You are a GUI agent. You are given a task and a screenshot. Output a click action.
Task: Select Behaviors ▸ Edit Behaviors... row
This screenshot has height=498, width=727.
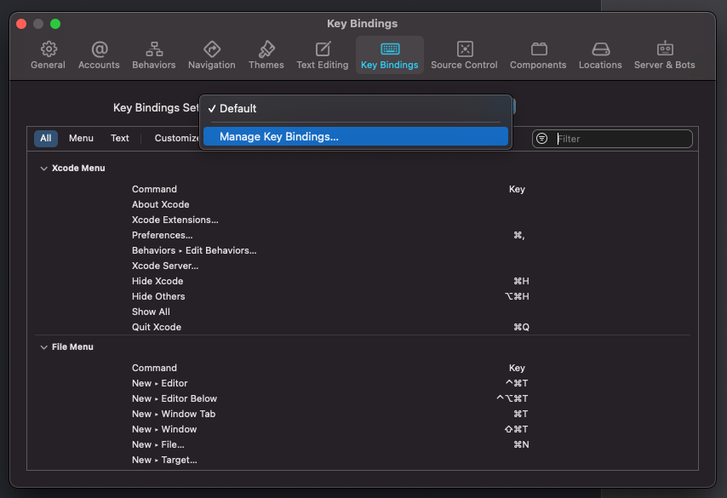click(x=362, y=250)
